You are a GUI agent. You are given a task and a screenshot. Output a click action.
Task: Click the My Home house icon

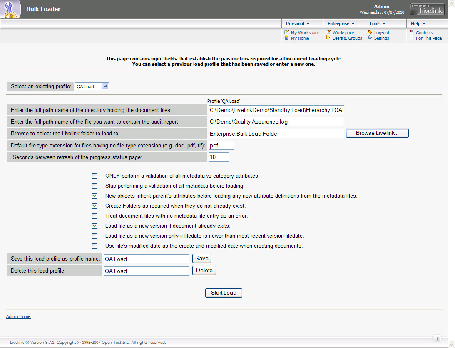click(287, 38)
